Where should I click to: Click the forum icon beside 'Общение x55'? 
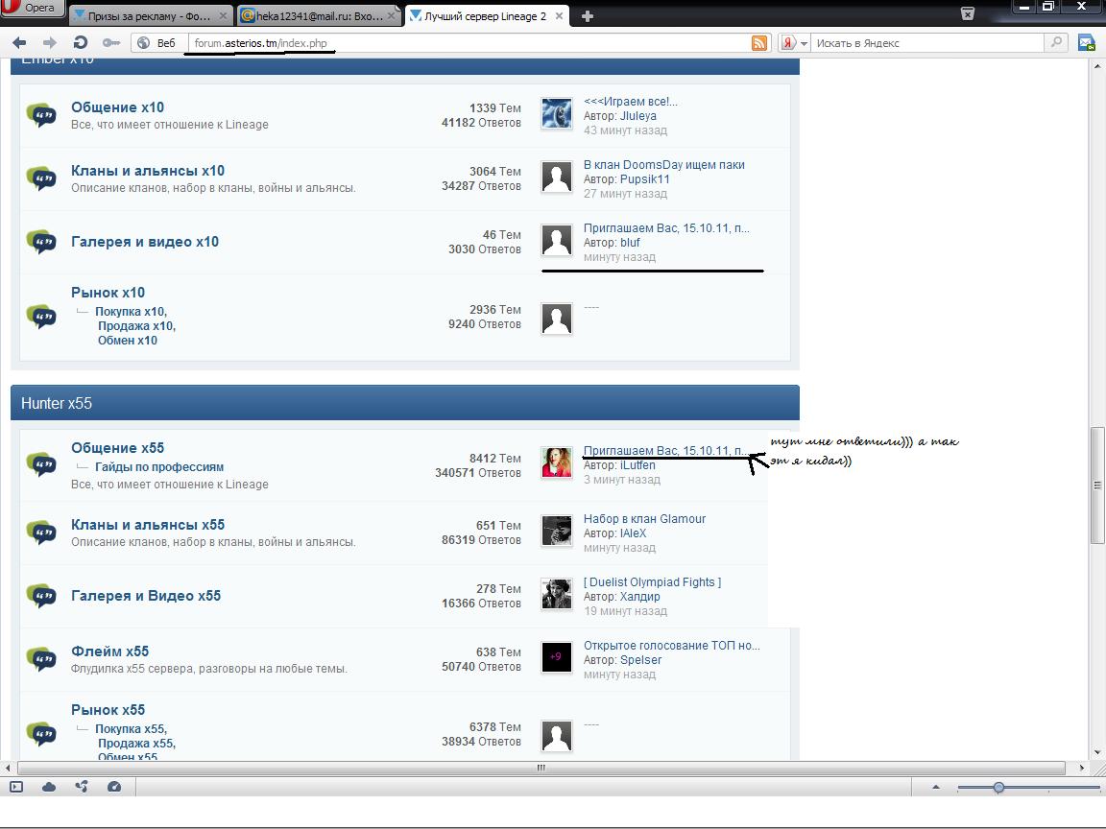41,463
